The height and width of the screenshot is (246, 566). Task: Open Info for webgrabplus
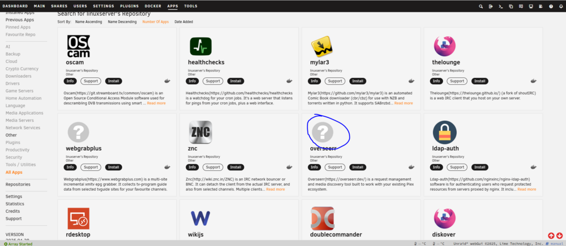tap(70, 167)
